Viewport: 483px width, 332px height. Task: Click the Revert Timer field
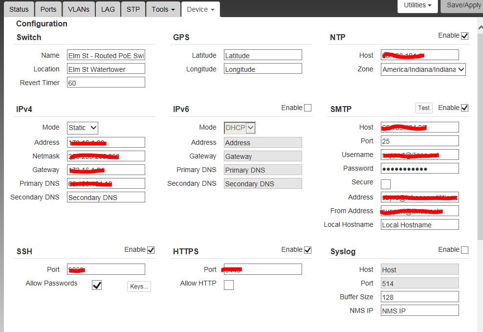click(106, 83)
